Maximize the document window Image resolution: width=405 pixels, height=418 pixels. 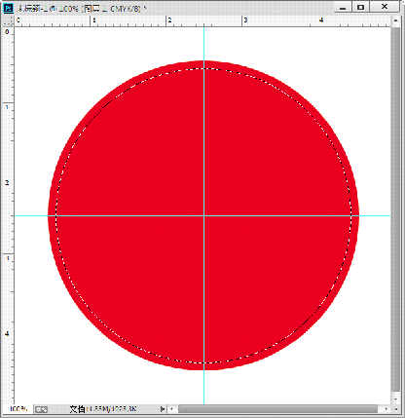pos(360,7)
